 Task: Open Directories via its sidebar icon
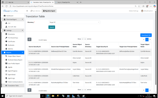tap(6, 34)
